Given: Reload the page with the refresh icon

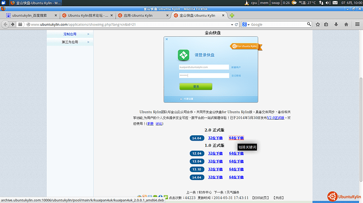Looking at the screenshot, I should [236, 25].
